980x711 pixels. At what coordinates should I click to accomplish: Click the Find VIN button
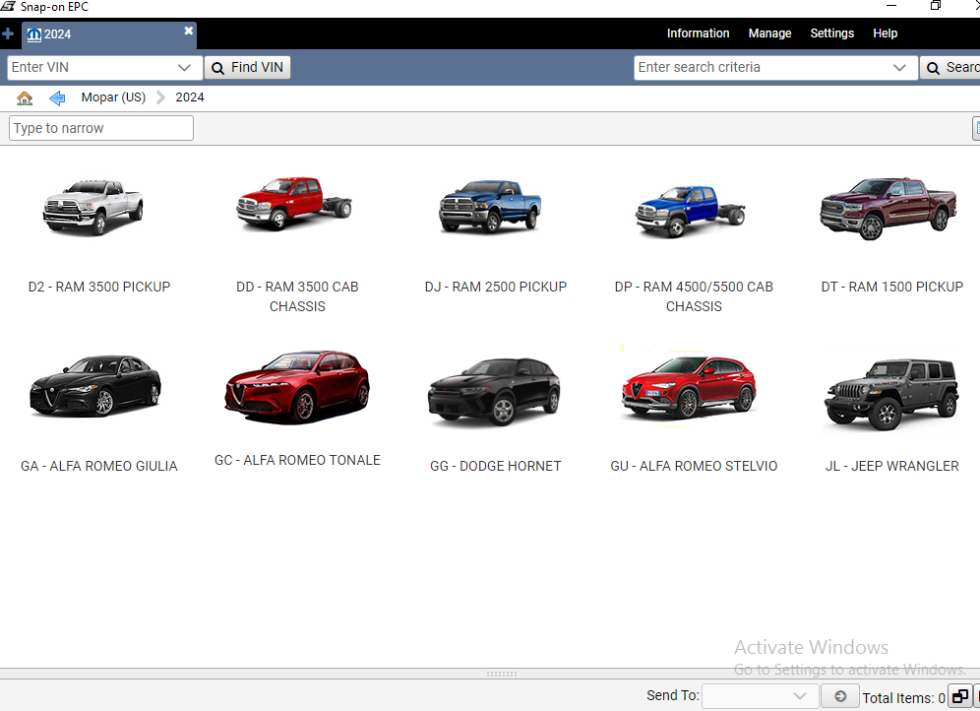point(247,67)
